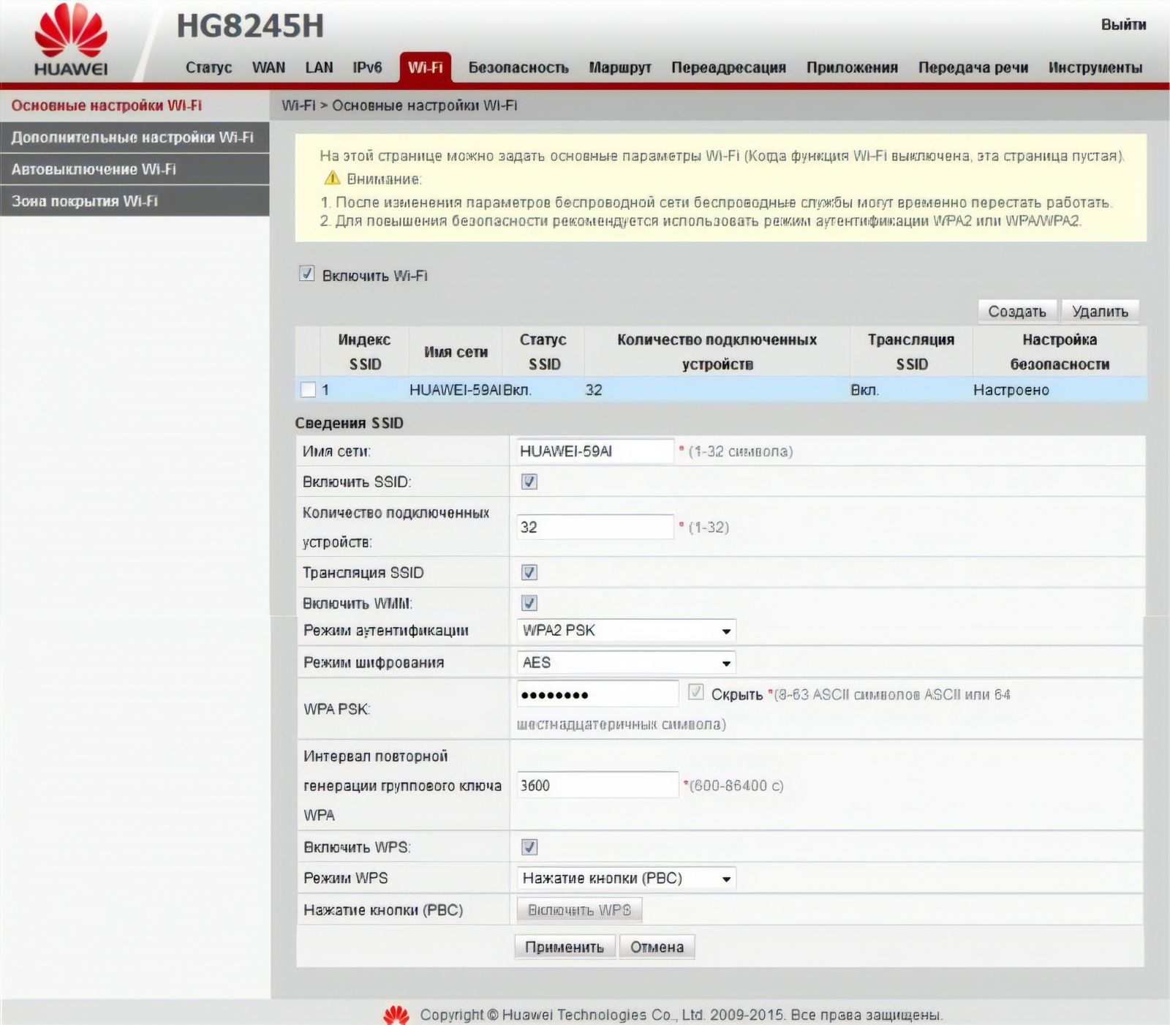Click the Имя сети column header
Screen dimensions: 1170x1025
coord(456,352)
